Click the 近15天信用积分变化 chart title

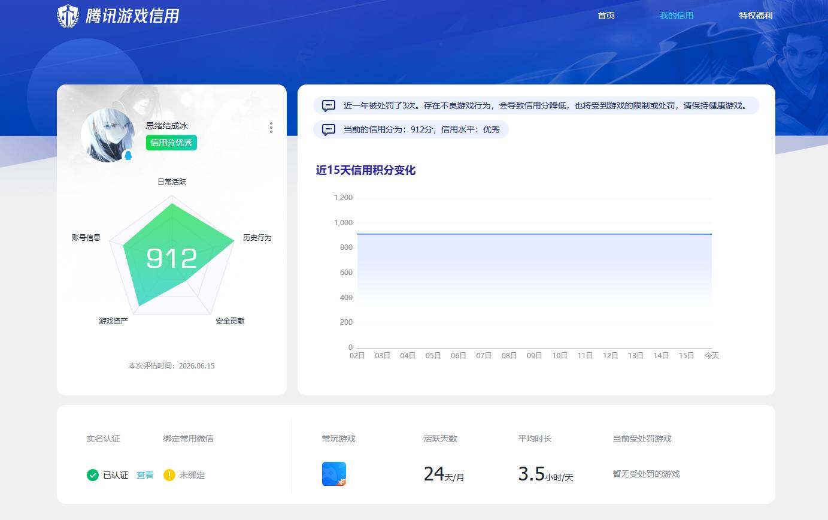tap(366, 170)
